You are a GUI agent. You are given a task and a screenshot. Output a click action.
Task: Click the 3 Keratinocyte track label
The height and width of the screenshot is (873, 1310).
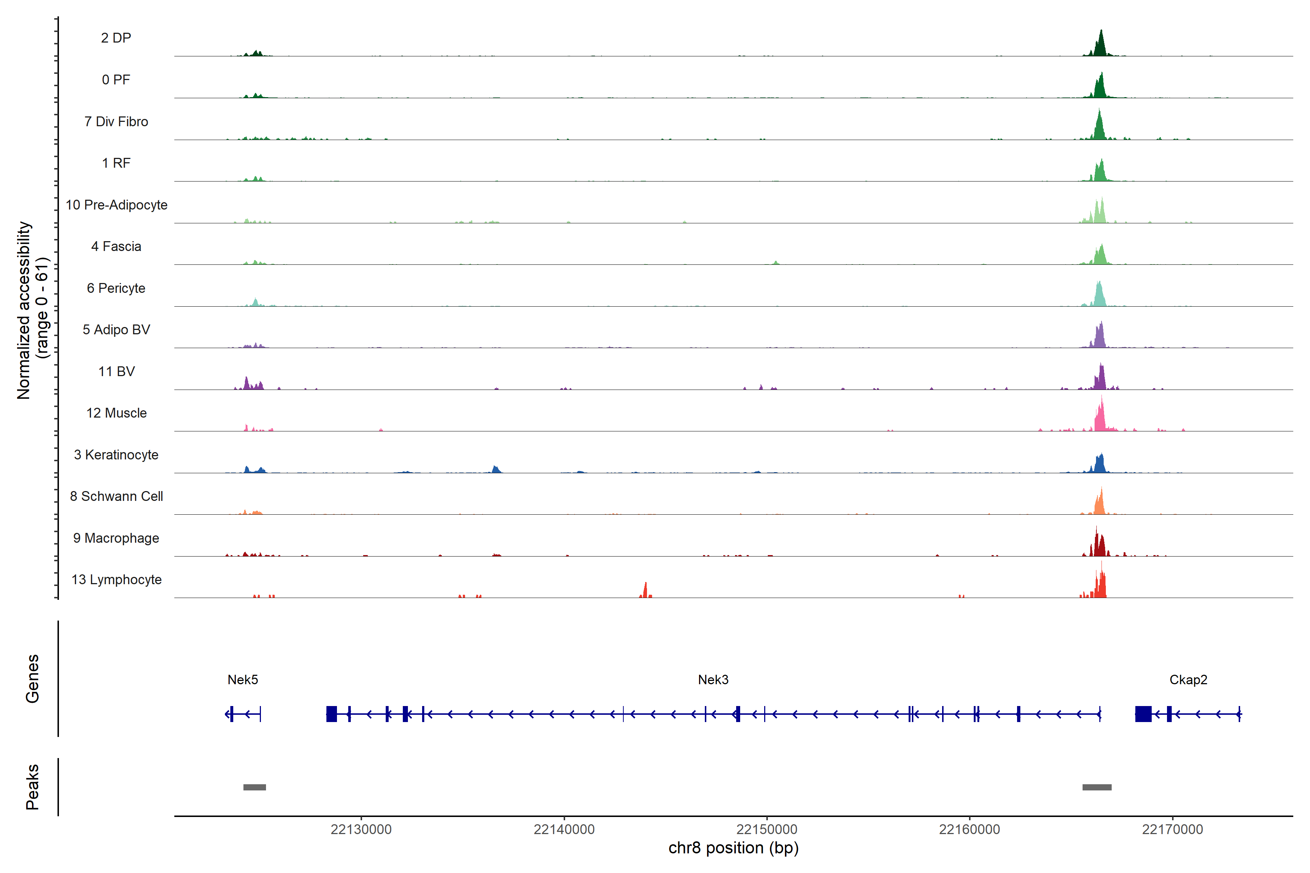click(116, 455)
